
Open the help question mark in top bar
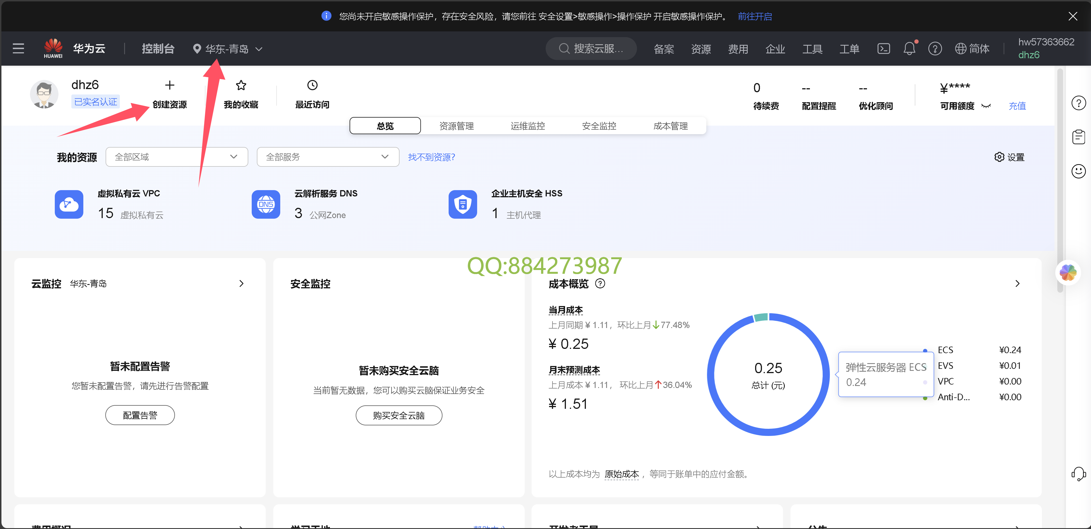pos(935,49)
